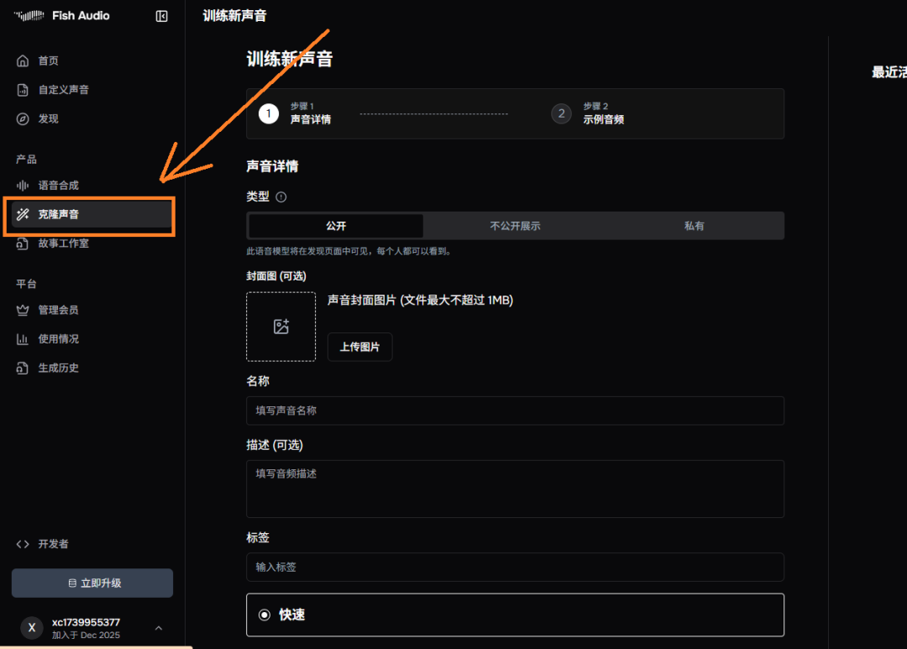
Task: Click the compass icon for 发现
Action: (x=23, y=119)
